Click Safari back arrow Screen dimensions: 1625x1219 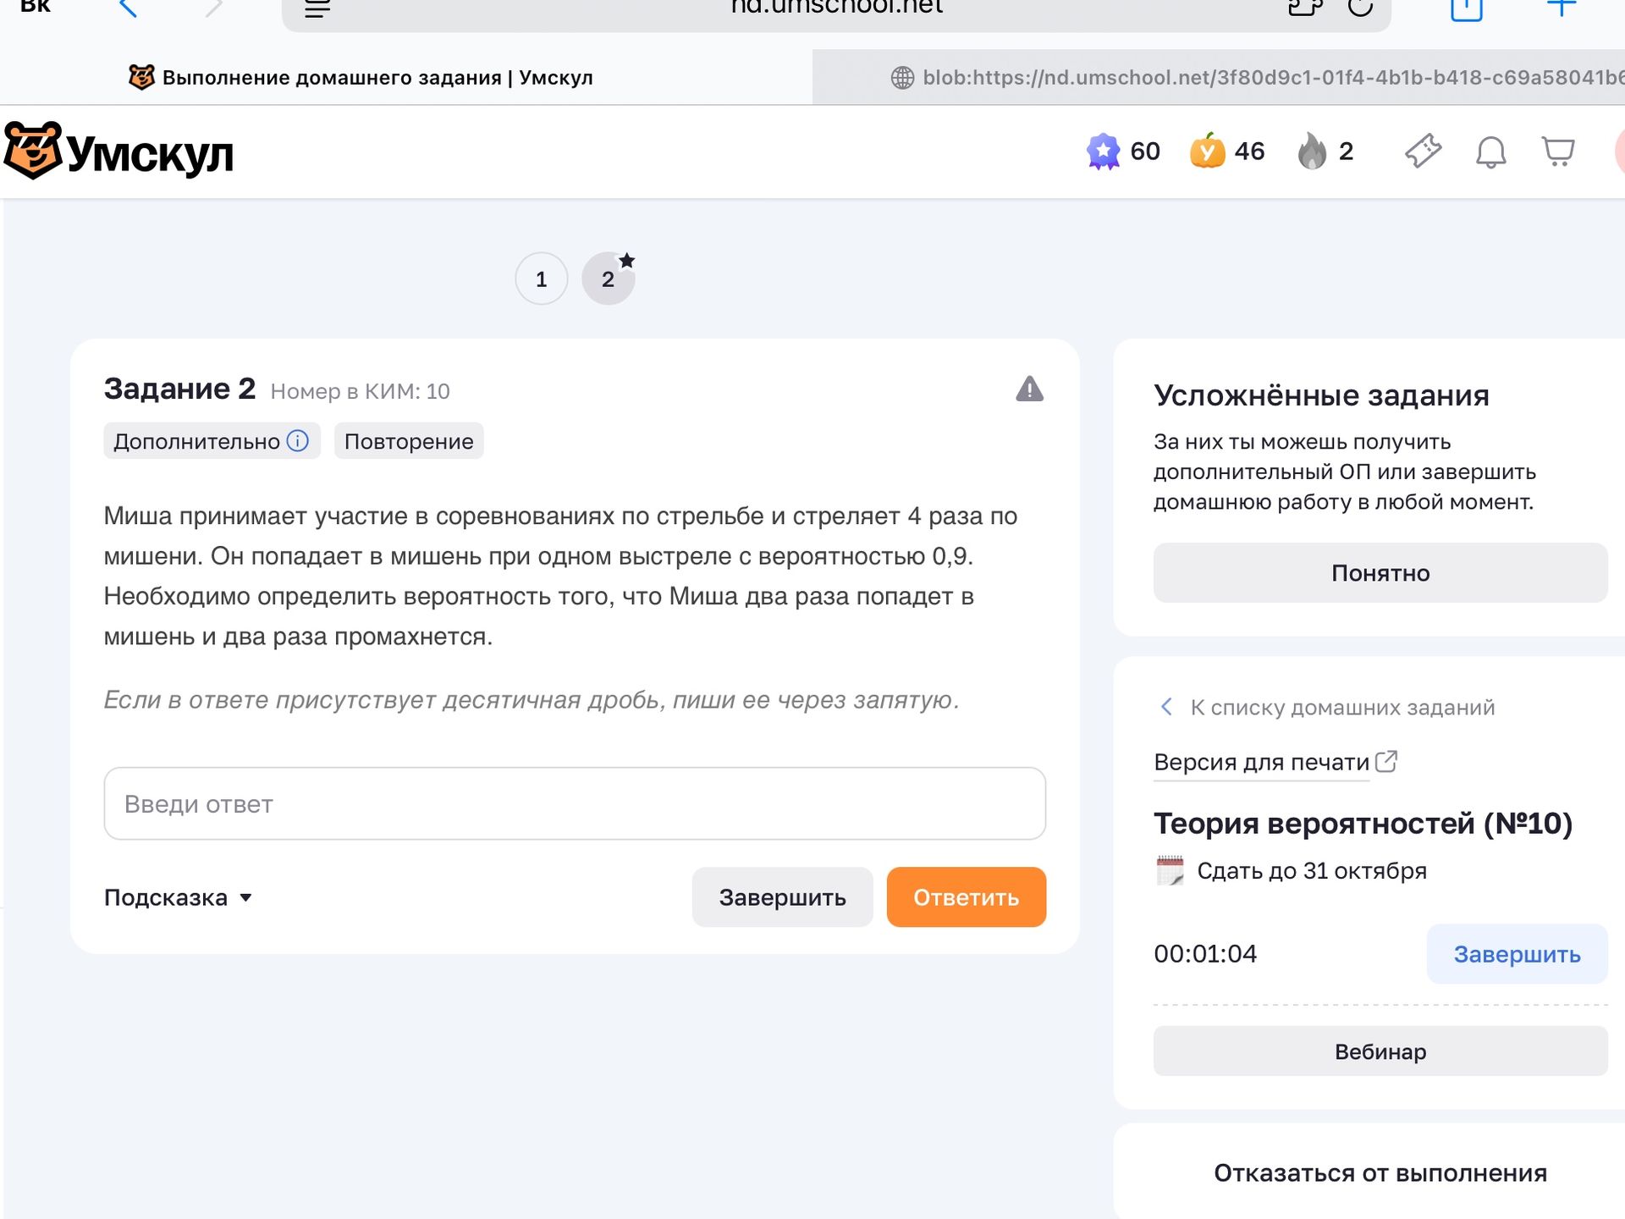(x=128, y=8)
